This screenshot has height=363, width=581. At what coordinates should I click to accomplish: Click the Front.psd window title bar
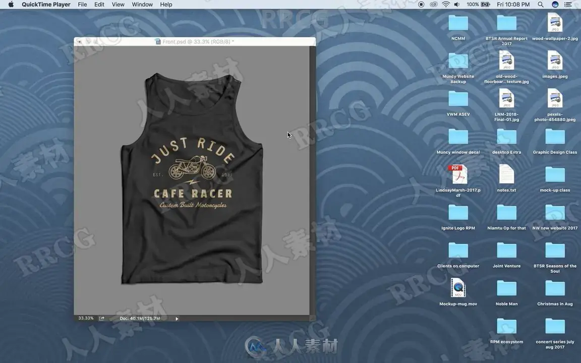pyautogui.click(x=195, y=41)
